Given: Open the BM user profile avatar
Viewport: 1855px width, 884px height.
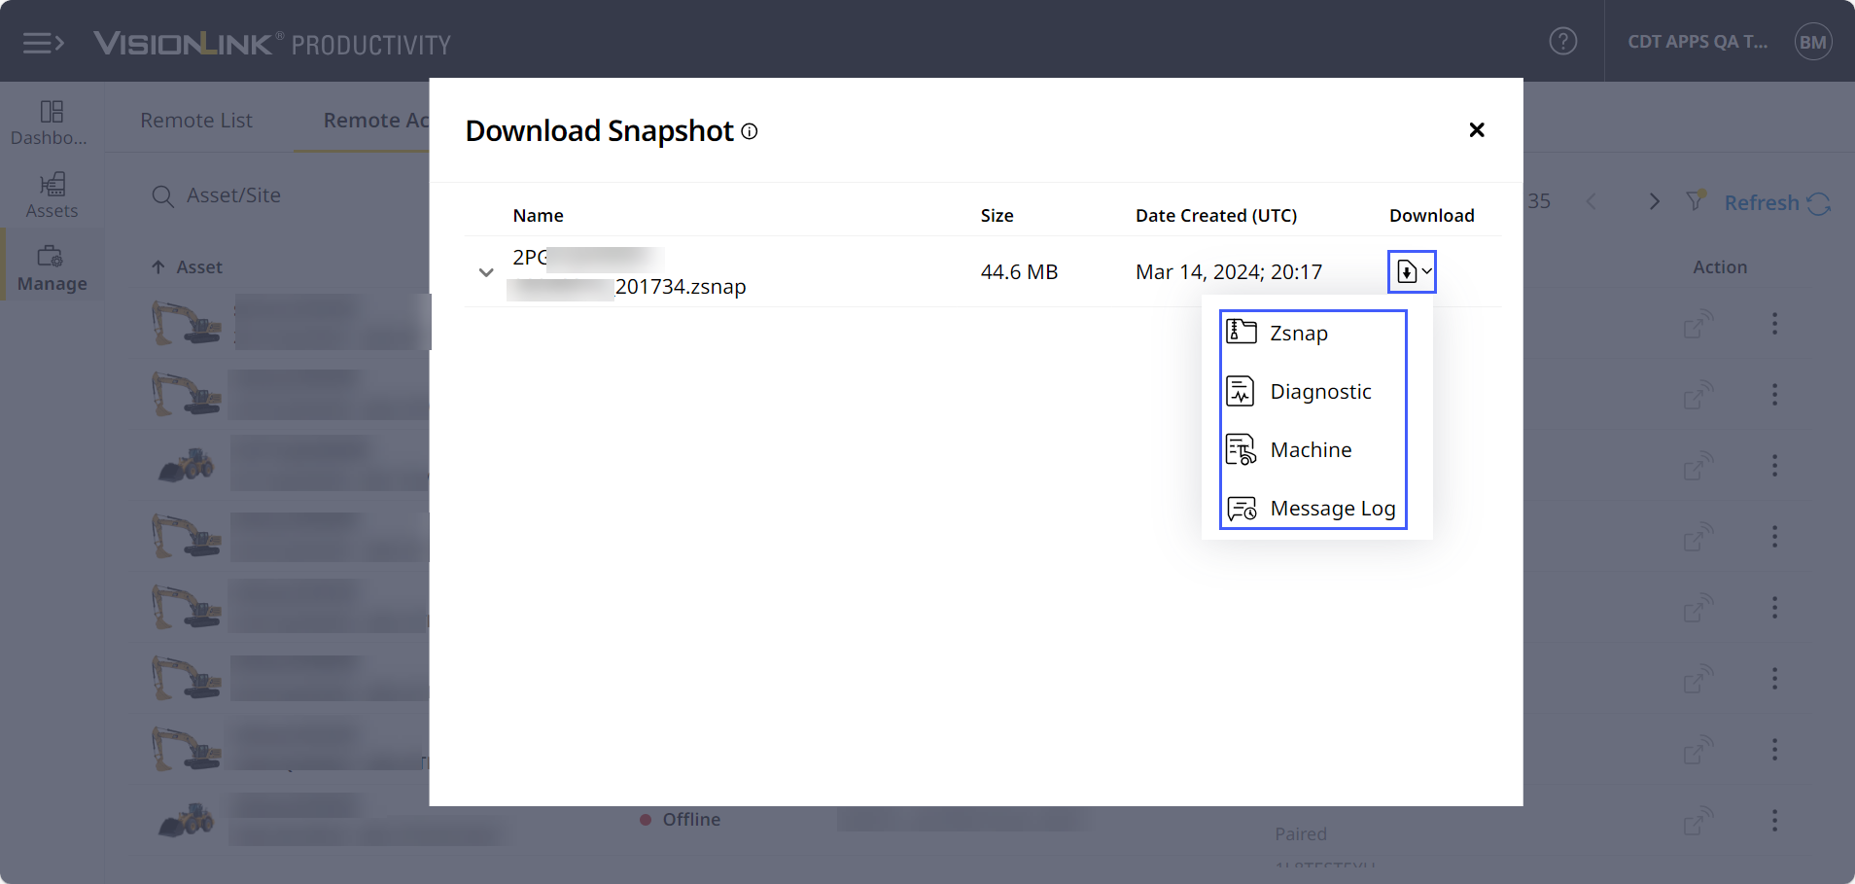Looking at the screenshot, I should click(x=1812, y=42).
